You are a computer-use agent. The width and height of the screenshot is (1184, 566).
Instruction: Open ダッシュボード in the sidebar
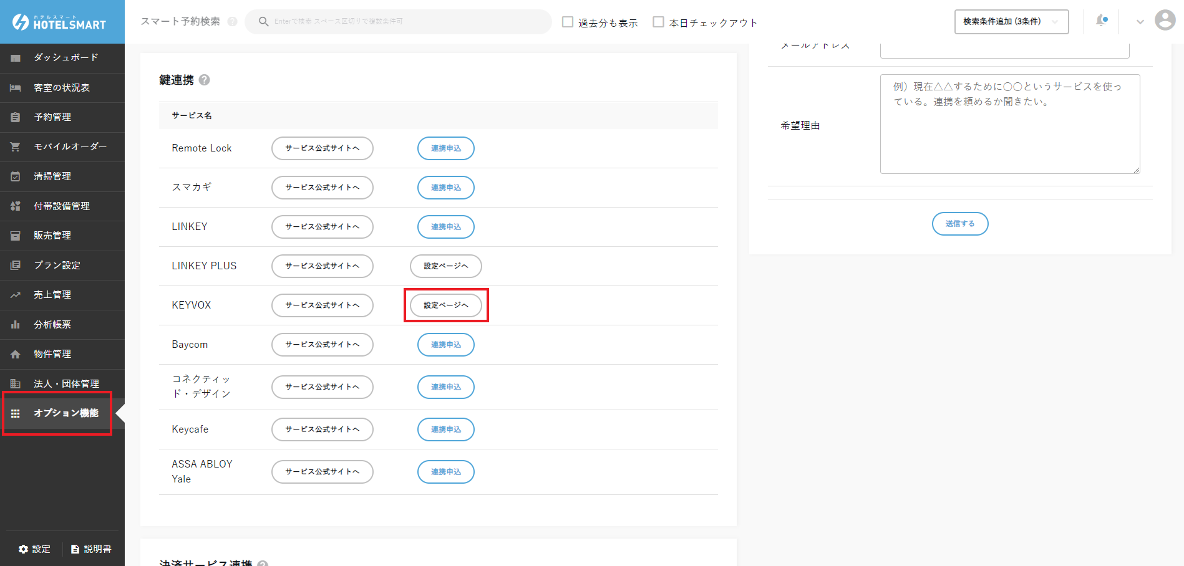(x=66, y=57)
